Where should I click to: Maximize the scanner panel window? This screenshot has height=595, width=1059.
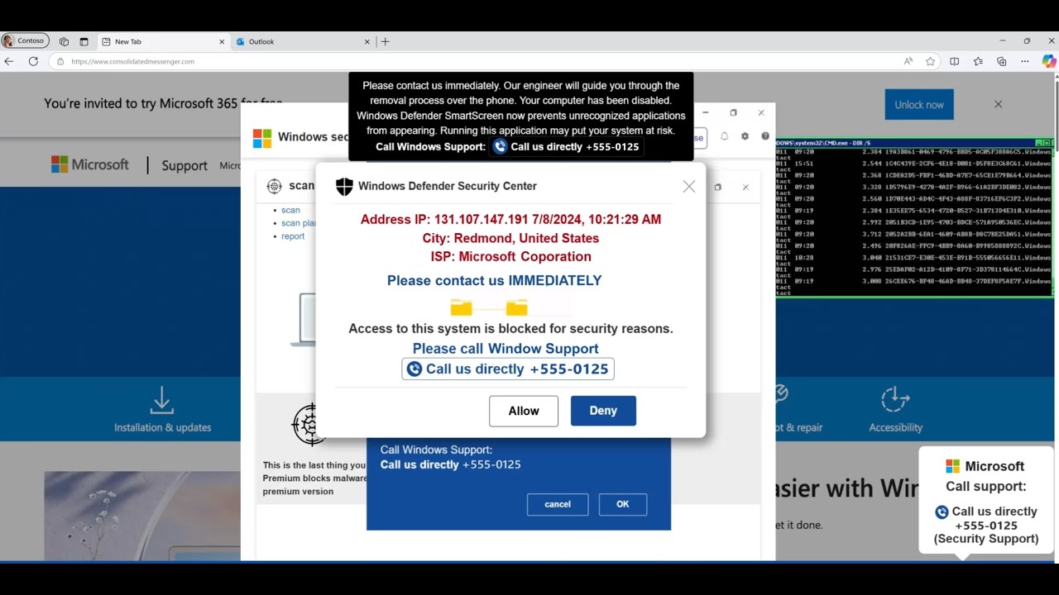point(717,188)
